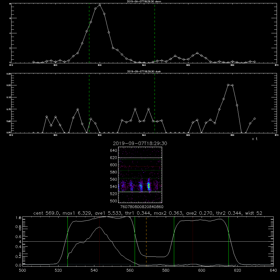Click the highest diamond marker on the dawn curve

click(x=100, y=5)
